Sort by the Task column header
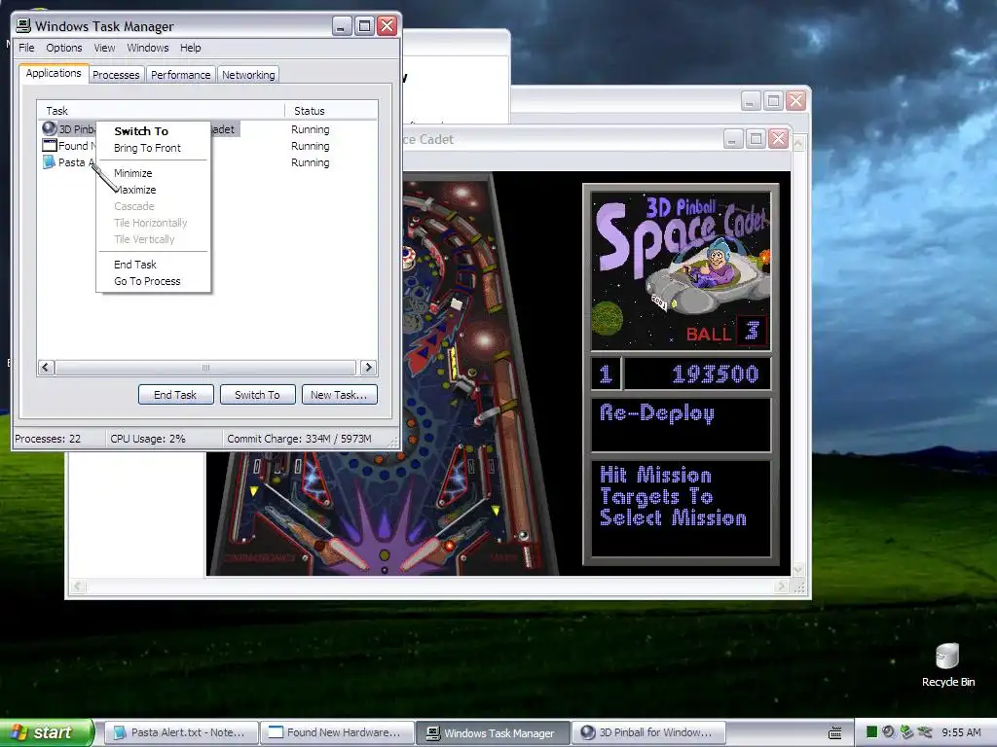 (x=161, y=111)
